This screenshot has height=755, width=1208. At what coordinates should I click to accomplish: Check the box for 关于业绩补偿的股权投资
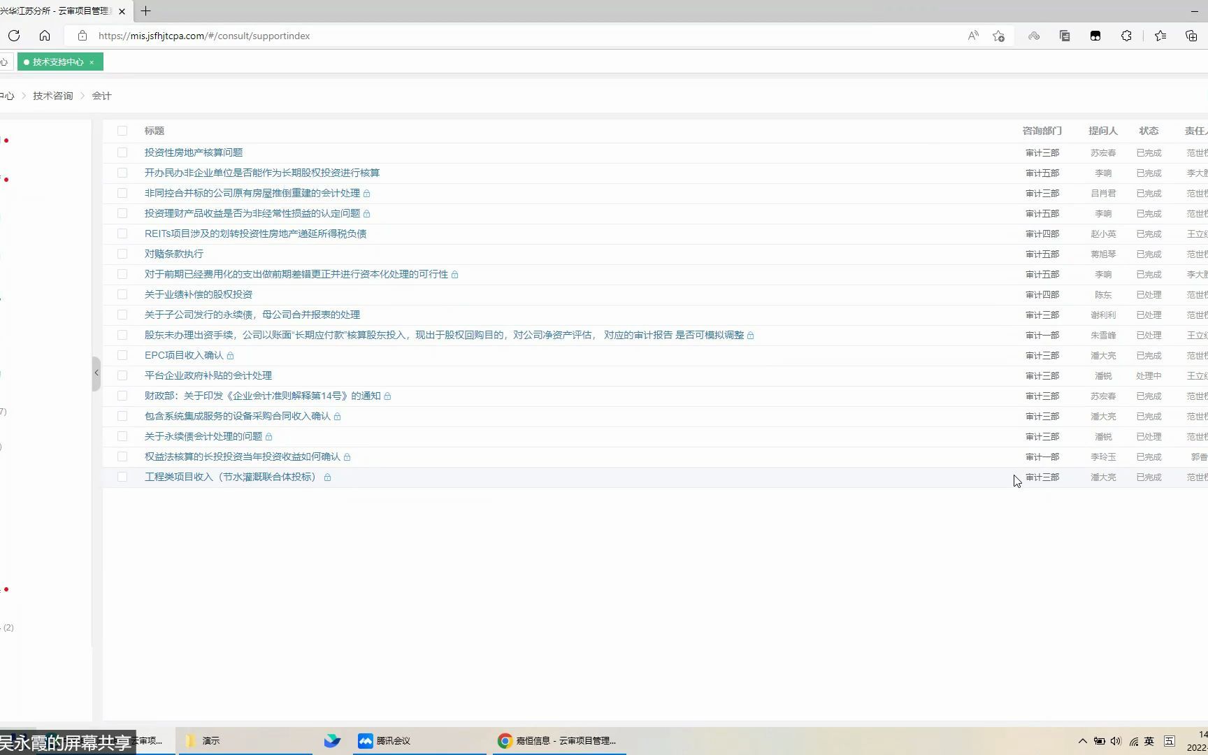pos(122,294)
